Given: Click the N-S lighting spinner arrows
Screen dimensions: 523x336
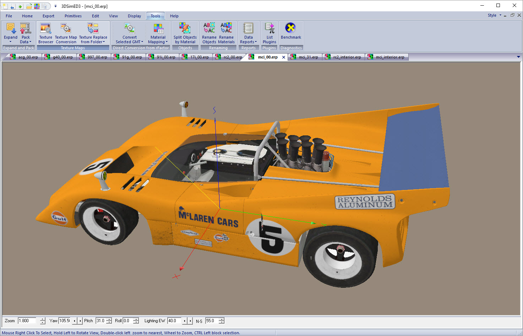Looking at the screenshot, I should (222, 321).
